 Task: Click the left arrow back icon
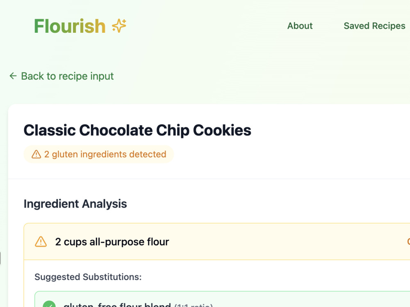(13, 76)
